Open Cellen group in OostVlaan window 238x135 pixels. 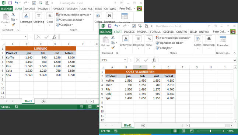click(x=197, y=42)
